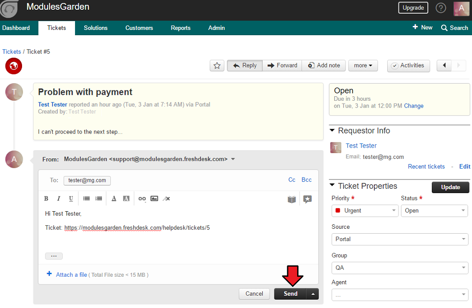This screenshot has width=472, height=308.
Task: Toggle bold formatting in the reply editor
Action: [x=46, y=198]
